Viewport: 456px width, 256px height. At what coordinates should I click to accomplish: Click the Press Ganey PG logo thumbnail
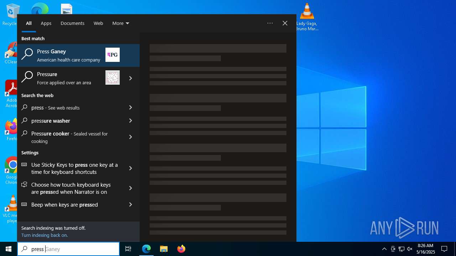(x=113, y=55)
